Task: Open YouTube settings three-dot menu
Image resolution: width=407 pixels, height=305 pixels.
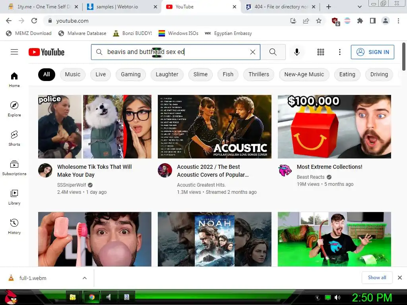Action: click(339, 52)
